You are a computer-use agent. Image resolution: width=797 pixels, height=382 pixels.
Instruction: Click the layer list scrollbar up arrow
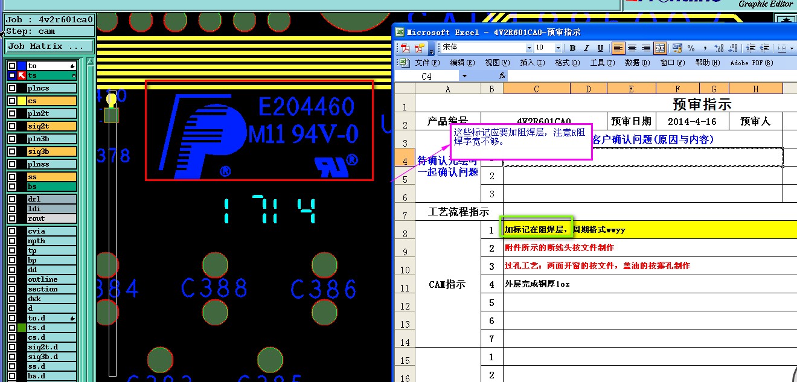pyautogui.click(x=90, y=62)
